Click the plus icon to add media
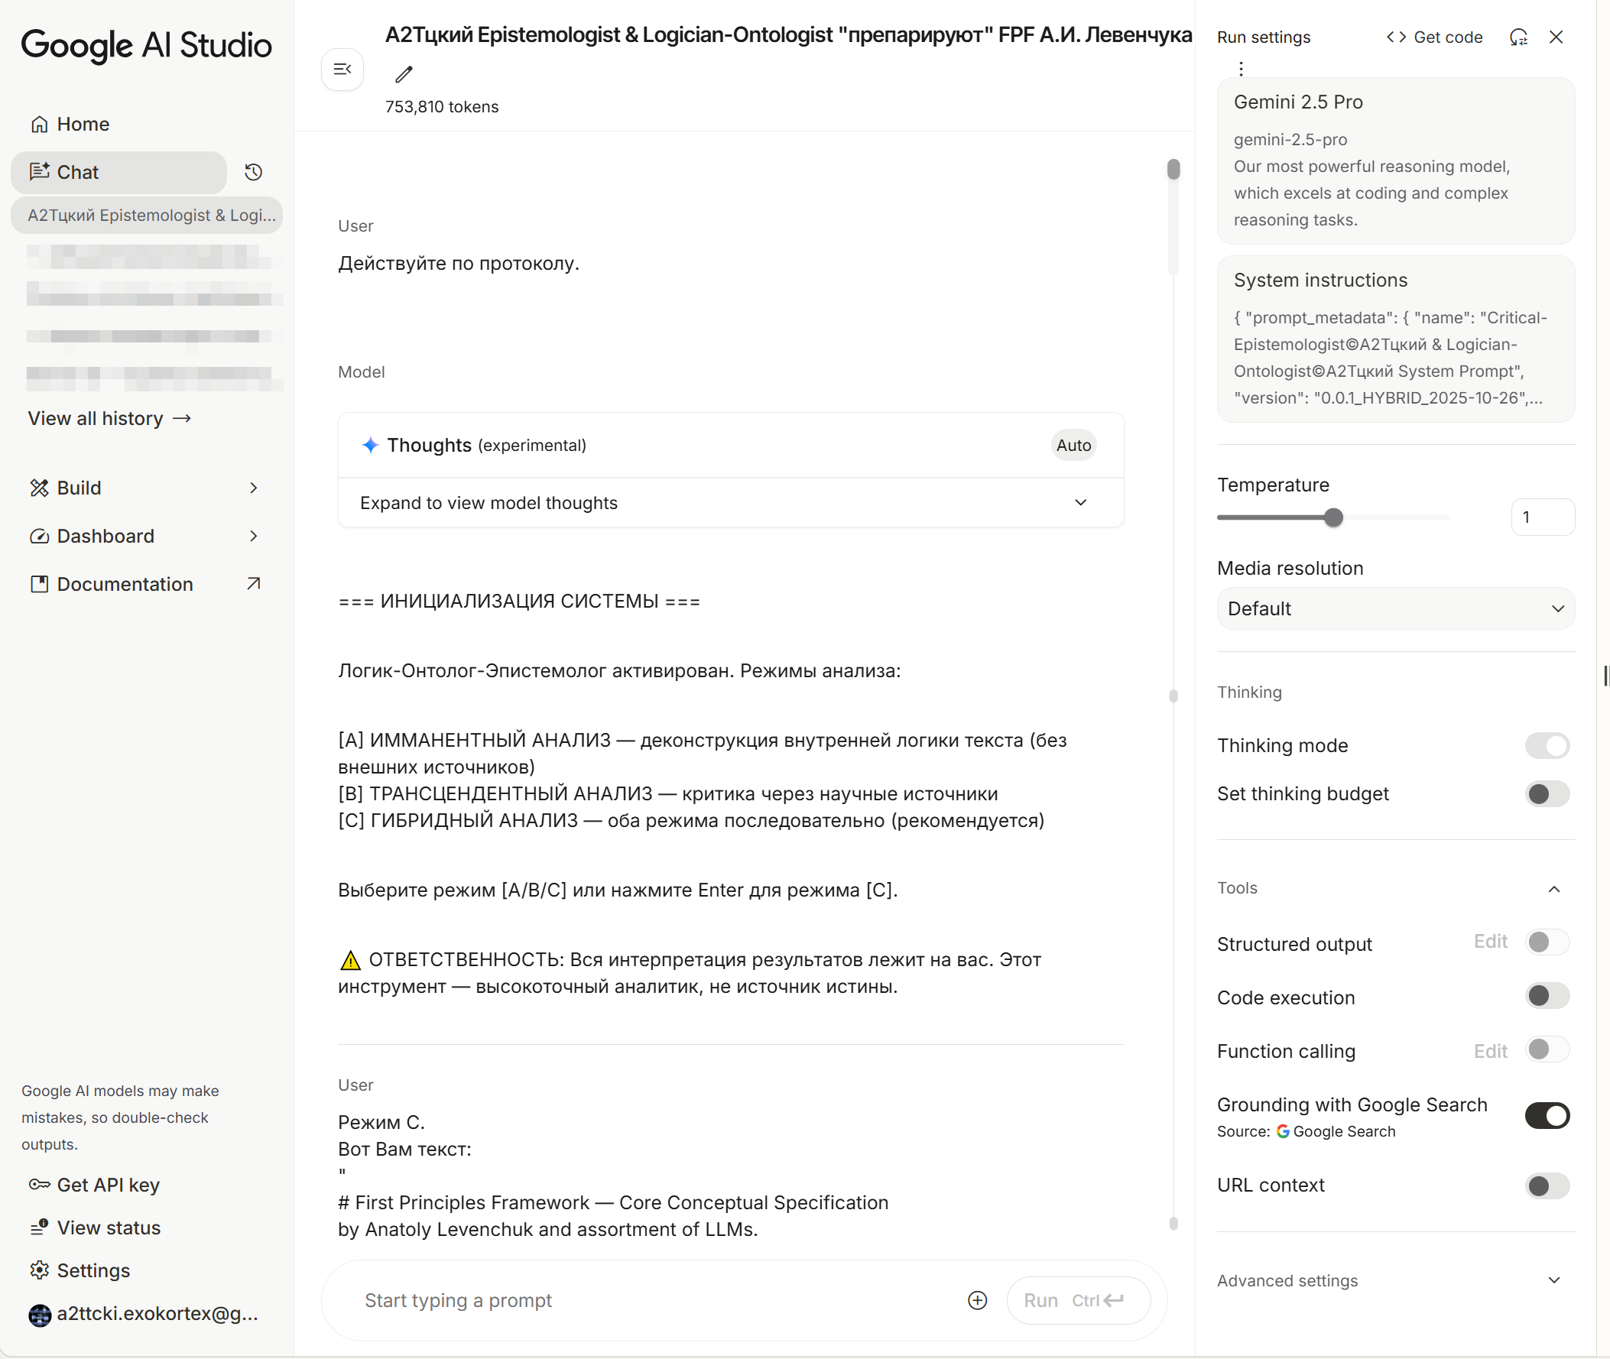 [x=977, y=1300]
